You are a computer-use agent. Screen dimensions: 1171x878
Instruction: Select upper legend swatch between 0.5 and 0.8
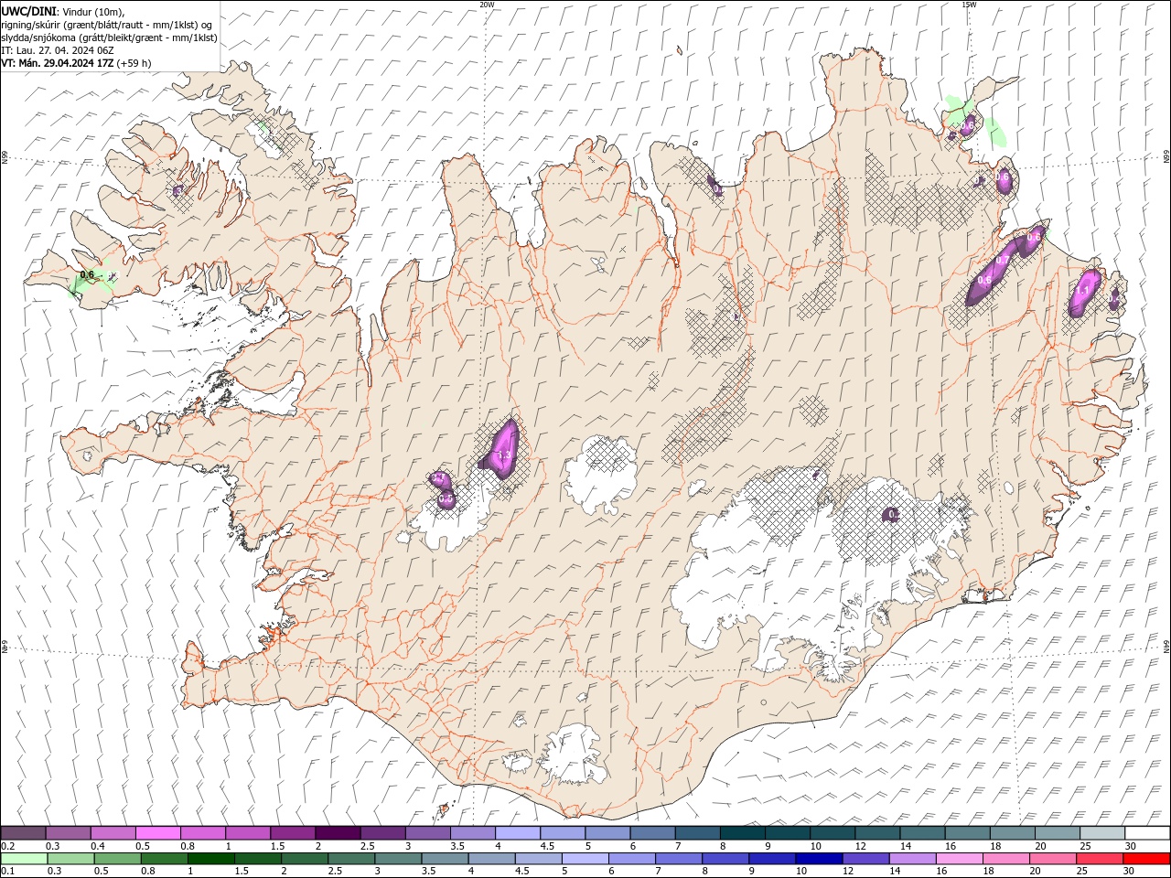[x=157, y=833]
